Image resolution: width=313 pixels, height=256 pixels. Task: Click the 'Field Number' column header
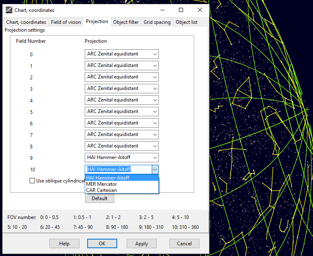31,41
